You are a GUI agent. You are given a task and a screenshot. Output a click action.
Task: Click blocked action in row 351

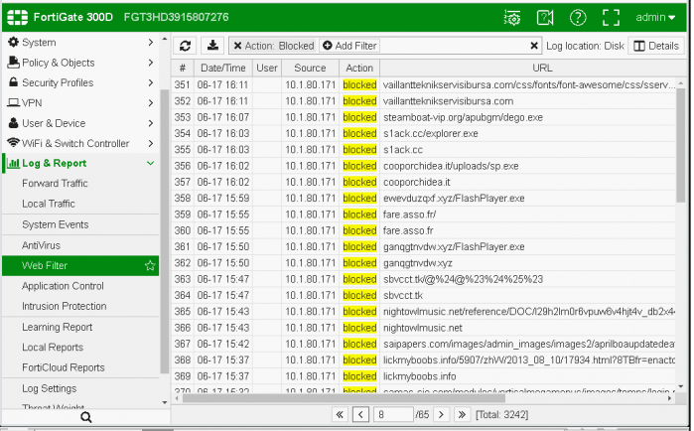359,85
